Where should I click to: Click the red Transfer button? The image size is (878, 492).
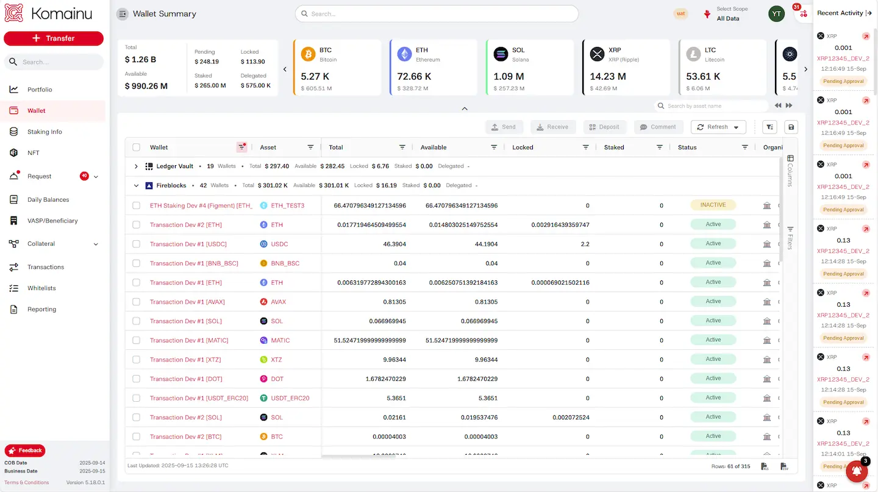(x=54, y=38)
